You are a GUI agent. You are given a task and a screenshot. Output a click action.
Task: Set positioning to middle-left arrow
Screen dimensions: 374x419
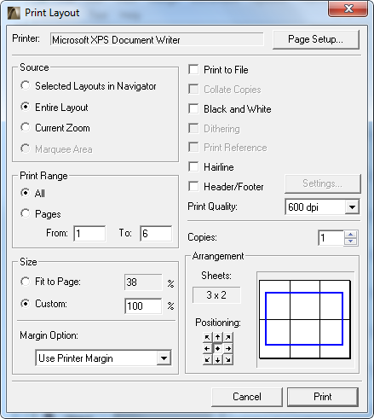point(208,348)
